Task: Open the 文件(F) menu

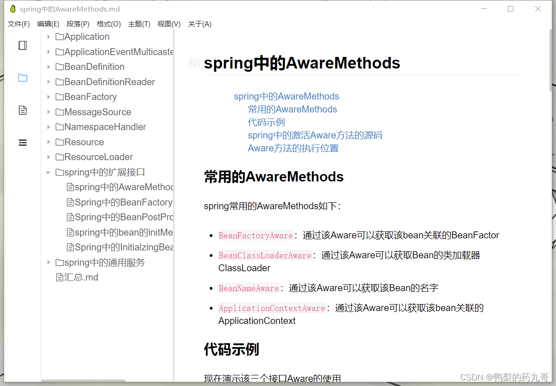Action: pyautogui.click(x=19, y=24)
